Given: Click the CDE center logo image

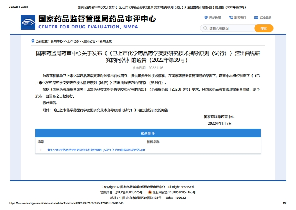Looking at the screenshot, I should coord(28,22).
